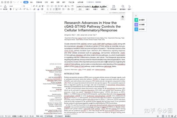Click the check-for-updates badge on page
This screenshot has height=118, width=177.
(x=123, y=18)
